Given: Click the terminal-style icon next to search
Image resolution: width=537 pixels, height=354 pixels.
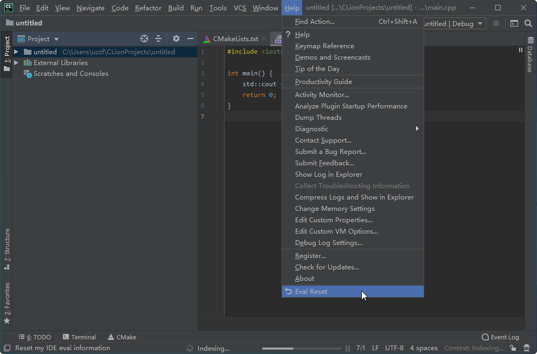Looking at the screenshot, I should click(514, 23).
